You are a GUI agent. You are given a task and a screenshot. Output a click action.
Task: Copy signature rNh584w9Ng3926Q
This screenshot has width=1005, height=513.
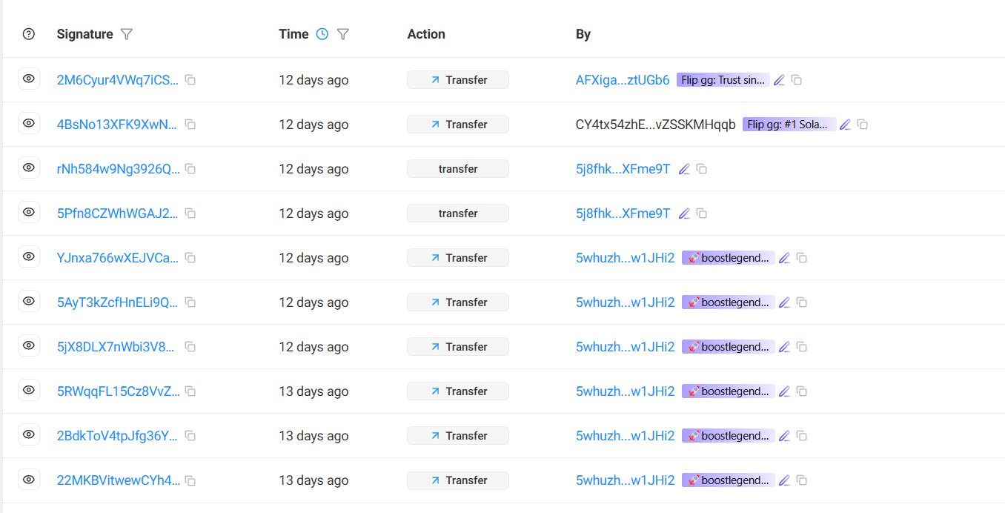pyautogui.click(x=190, y=169)
